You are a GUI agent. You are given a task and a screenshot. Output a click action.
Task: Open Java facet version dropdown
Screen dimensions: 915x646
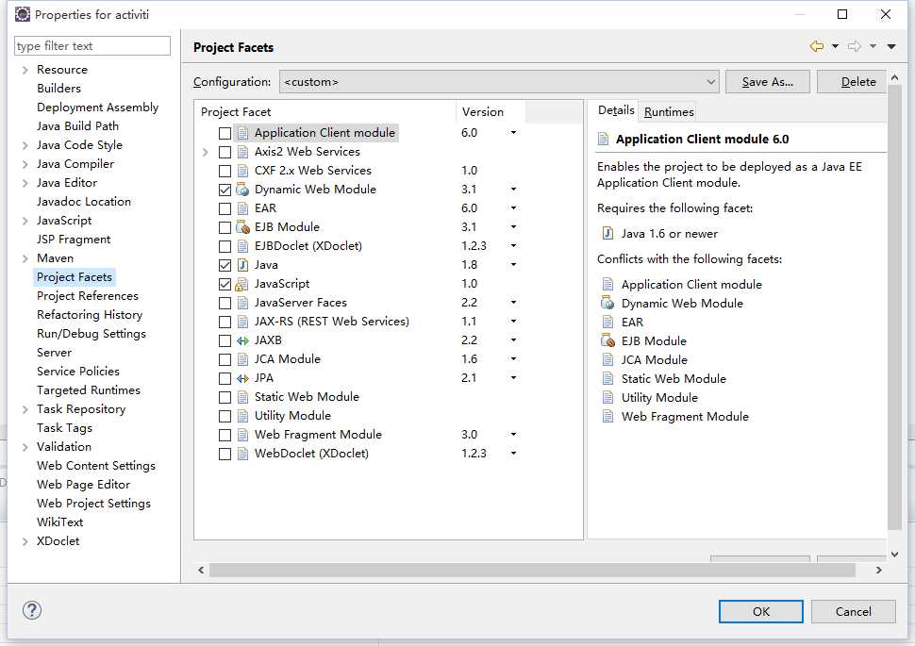pyautogui.click(x=513, y=264)
